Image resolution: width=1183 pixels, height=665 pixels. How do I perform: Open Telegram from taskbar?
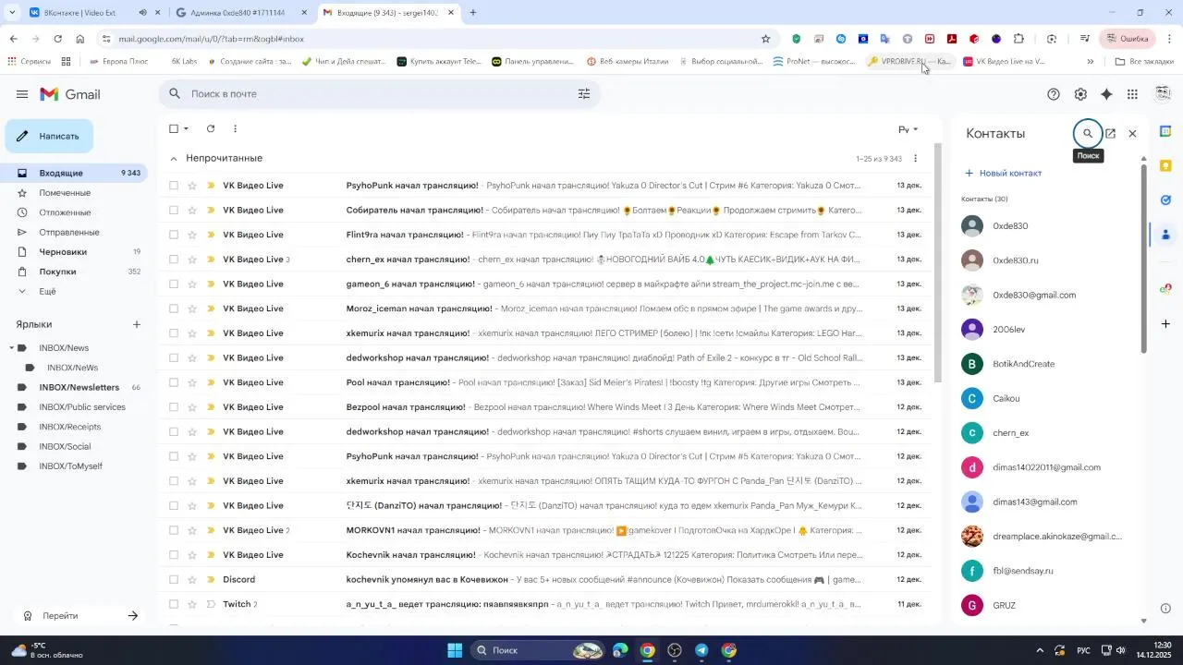[x=701, y=650]
